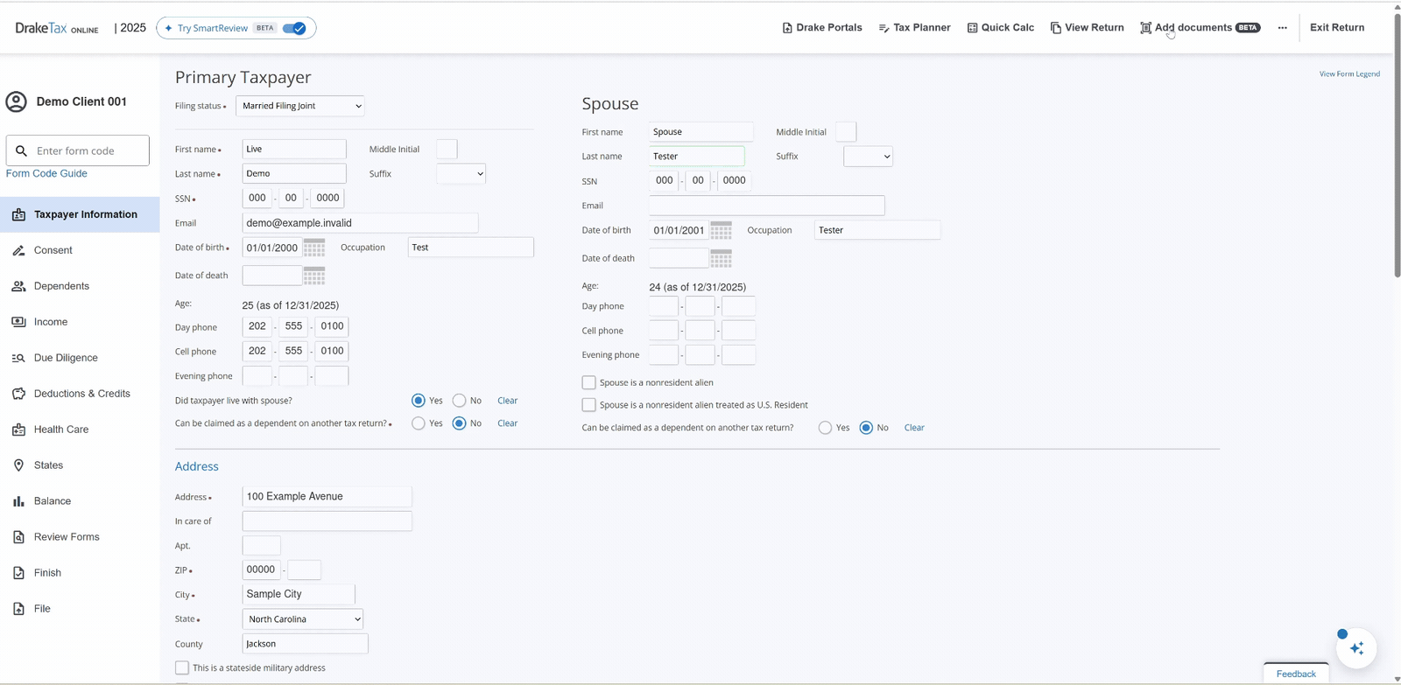This screenshot has width=1401, height=685.
Task: Click View Return in the top bar
Action: pyautogui.click(x=1087, y=28)
